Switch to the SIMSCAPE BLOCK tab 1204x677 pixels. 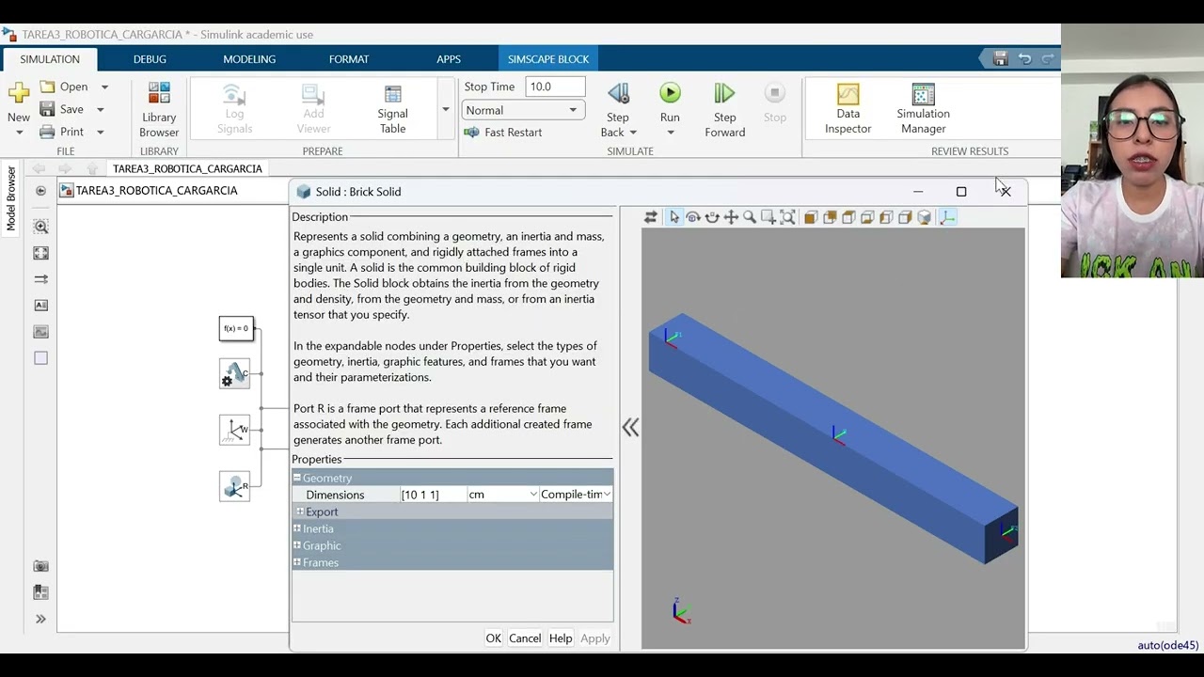[548, 59]
